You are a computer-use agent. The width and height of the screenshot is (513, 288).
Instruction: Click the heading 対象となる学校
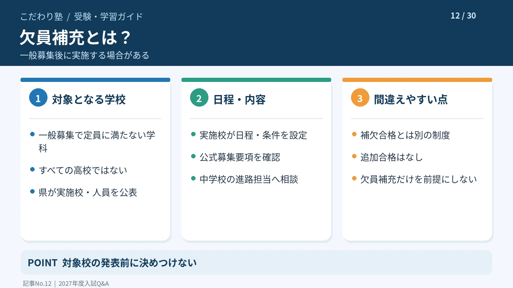[89, 100]
